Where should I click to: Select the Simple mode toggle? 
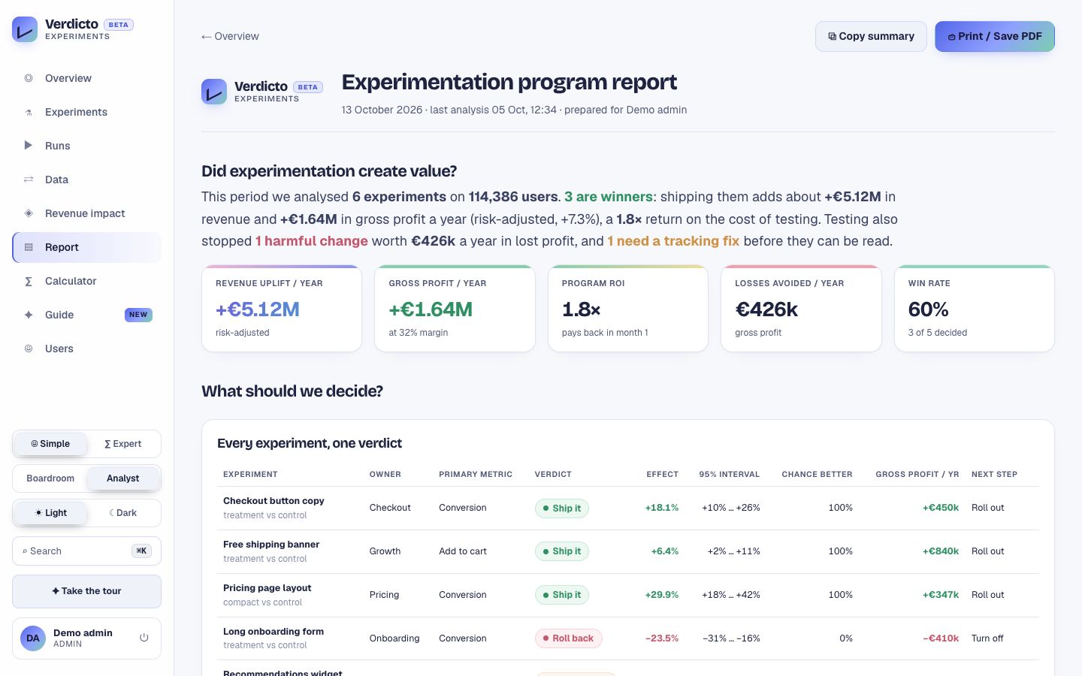click(x=50, y=444)
